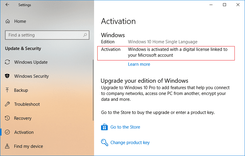Screen dimensions: 245x156
Task: Click the Home house icon
Action: pos(8,21)
